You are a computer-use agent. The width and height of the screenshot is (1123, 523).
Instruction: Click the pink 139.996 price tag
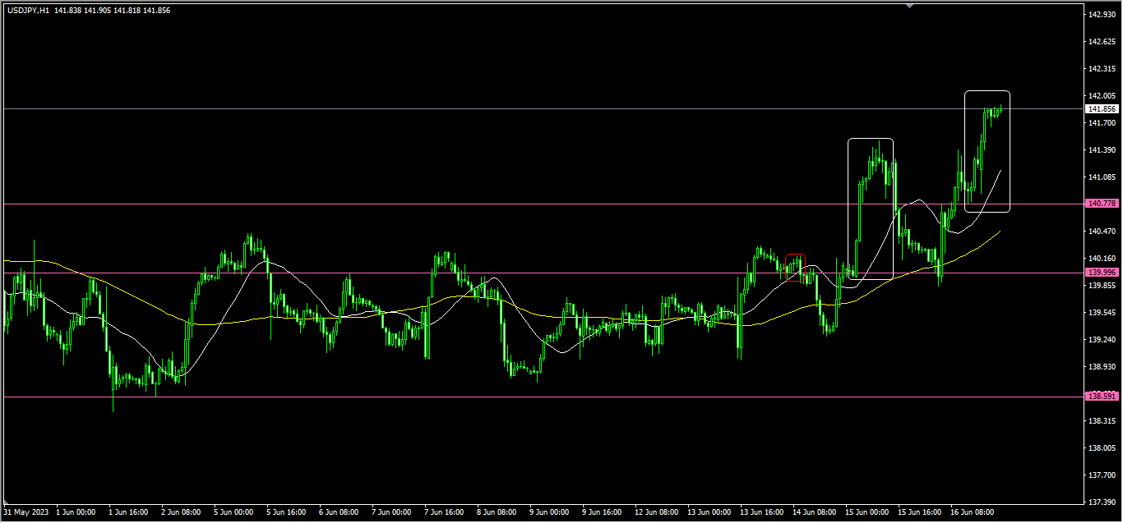(1102, 273)
